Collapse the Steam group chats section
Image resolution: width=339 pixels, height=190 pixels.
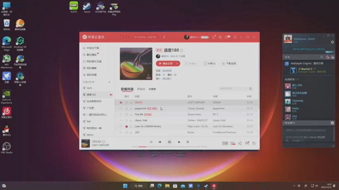[x=284, y=123]
